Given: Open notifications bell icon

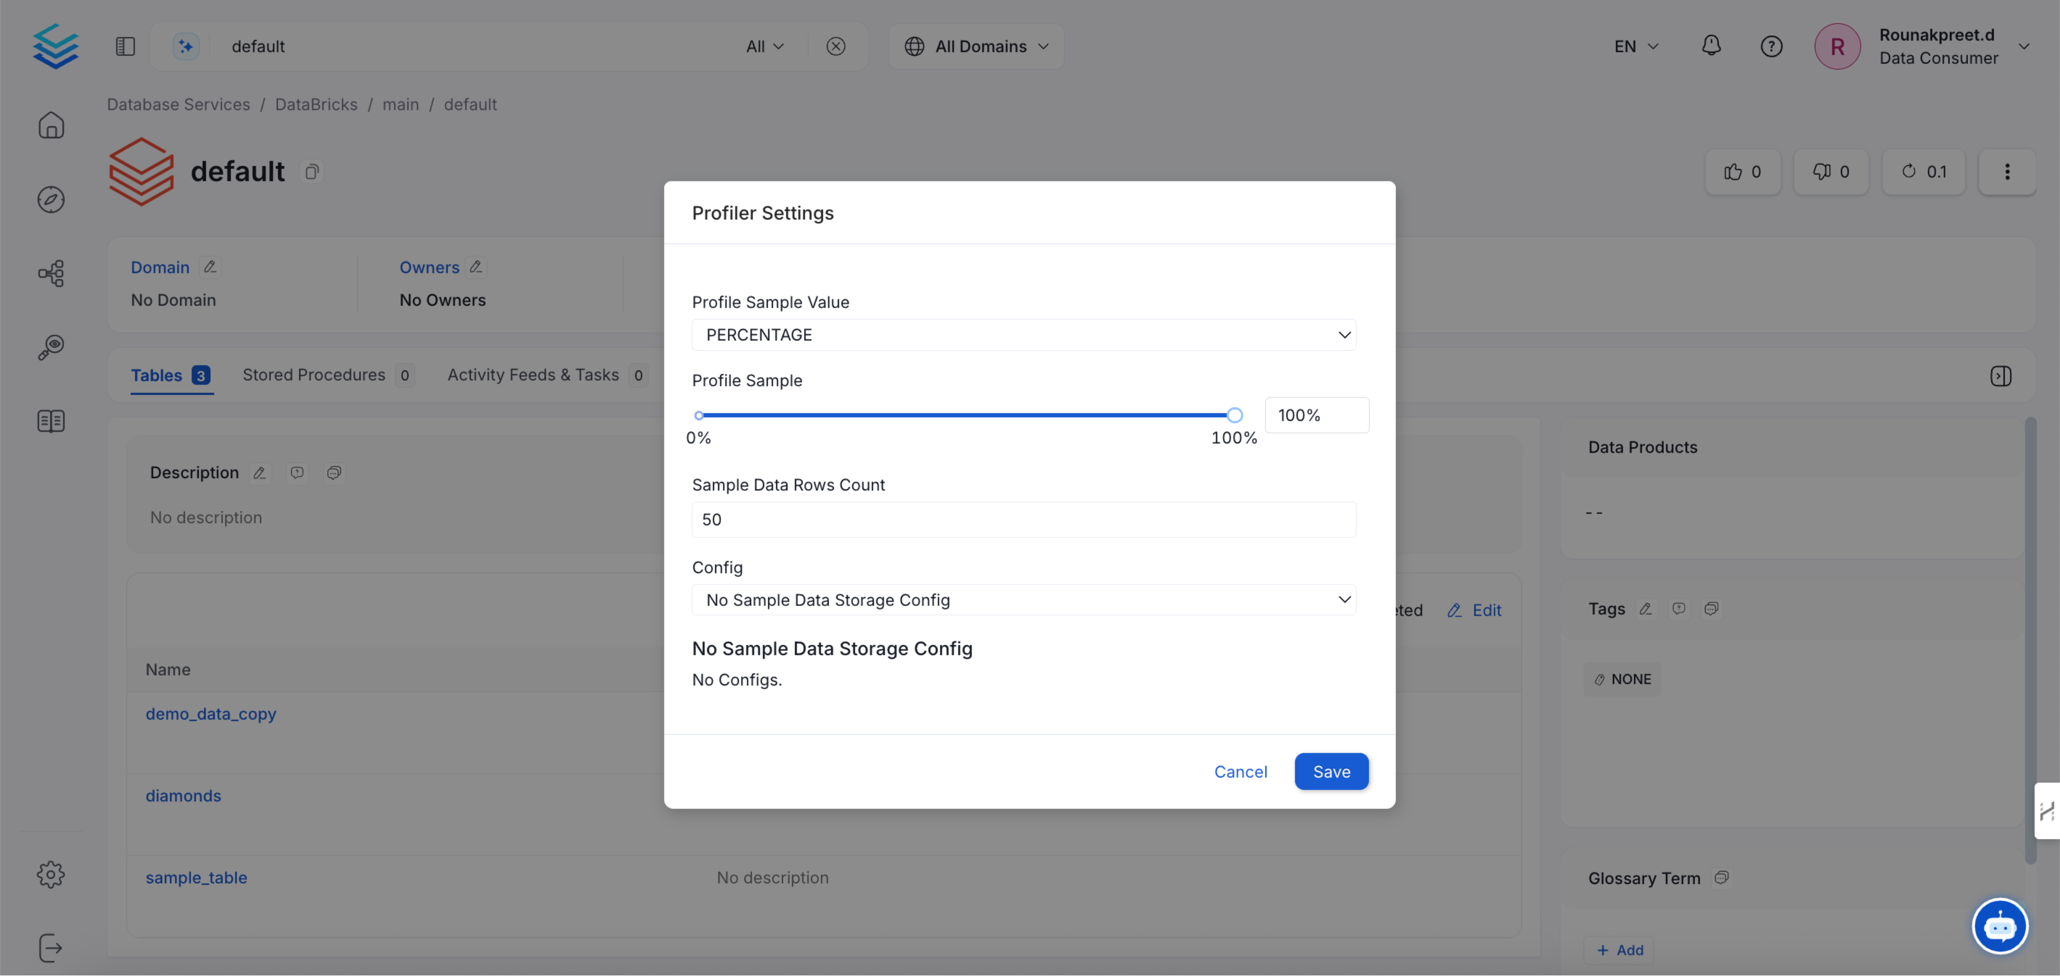Looking at the screenshot, I should (x=1710, y=46).
